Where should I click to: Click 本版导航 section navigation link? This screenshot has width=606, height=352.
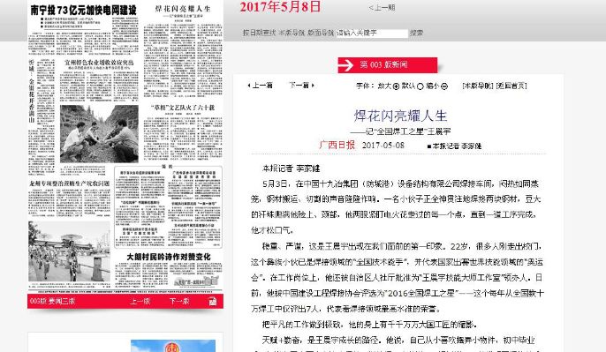click(478, 86)
